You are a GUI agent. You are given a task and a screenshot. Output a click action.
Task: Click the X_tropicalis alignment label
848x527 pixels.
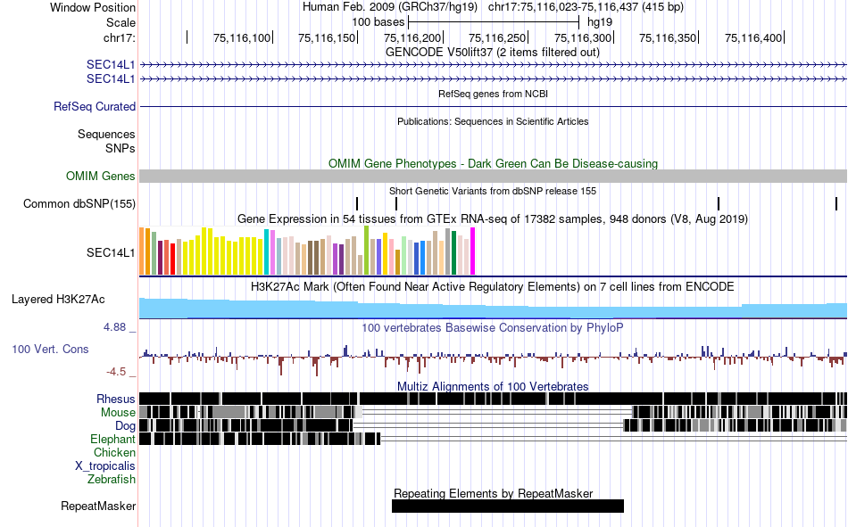(x=105, y=466)
